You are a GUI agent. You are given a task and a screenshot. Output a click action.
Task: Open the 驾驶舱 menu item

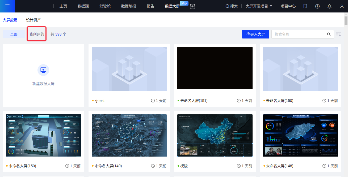tap(105, 6)
